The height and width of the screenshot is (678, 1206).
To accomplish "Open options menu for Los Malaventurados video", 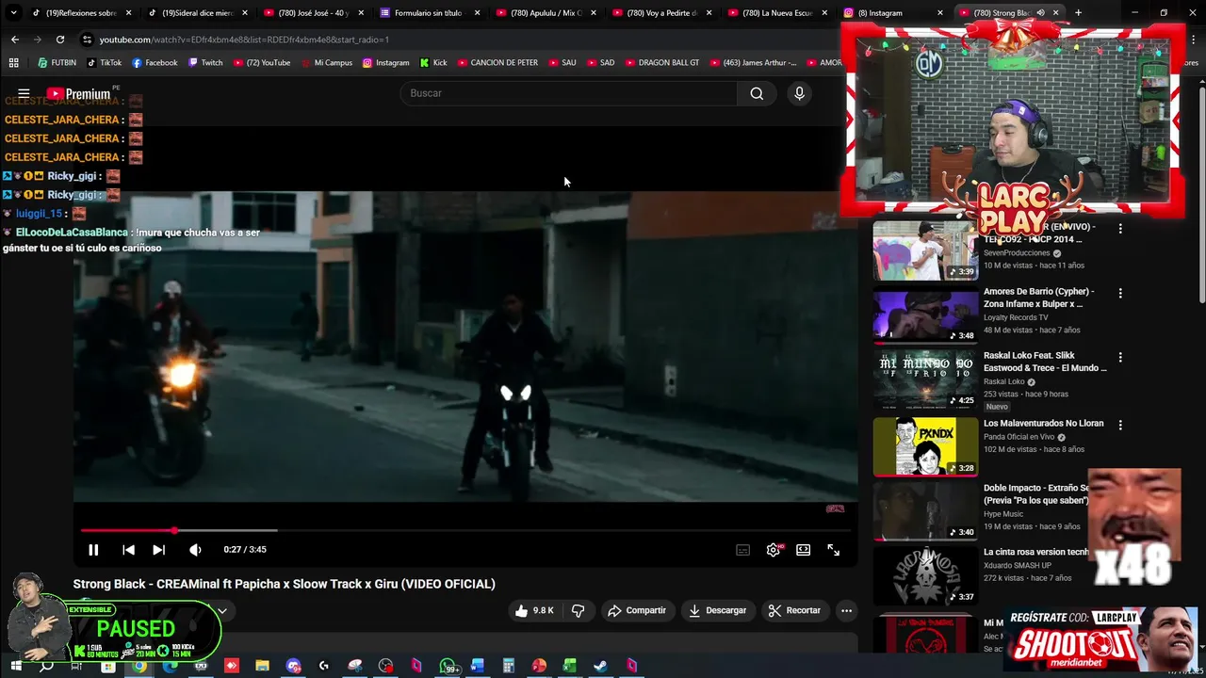I will pos(1120,425).
